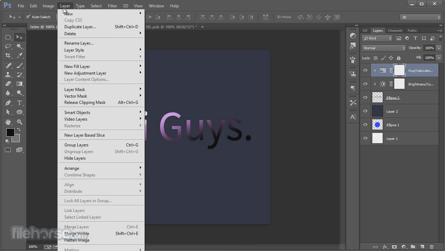Open the Normal blend mode dropdown

coord(384,48)
